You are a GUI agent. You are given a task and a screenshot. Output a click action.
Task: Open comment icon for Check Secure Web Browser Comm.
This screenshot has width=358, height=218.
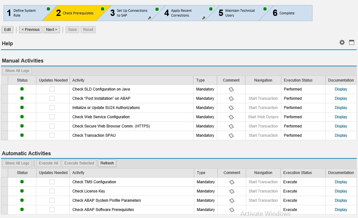[231, 126]
